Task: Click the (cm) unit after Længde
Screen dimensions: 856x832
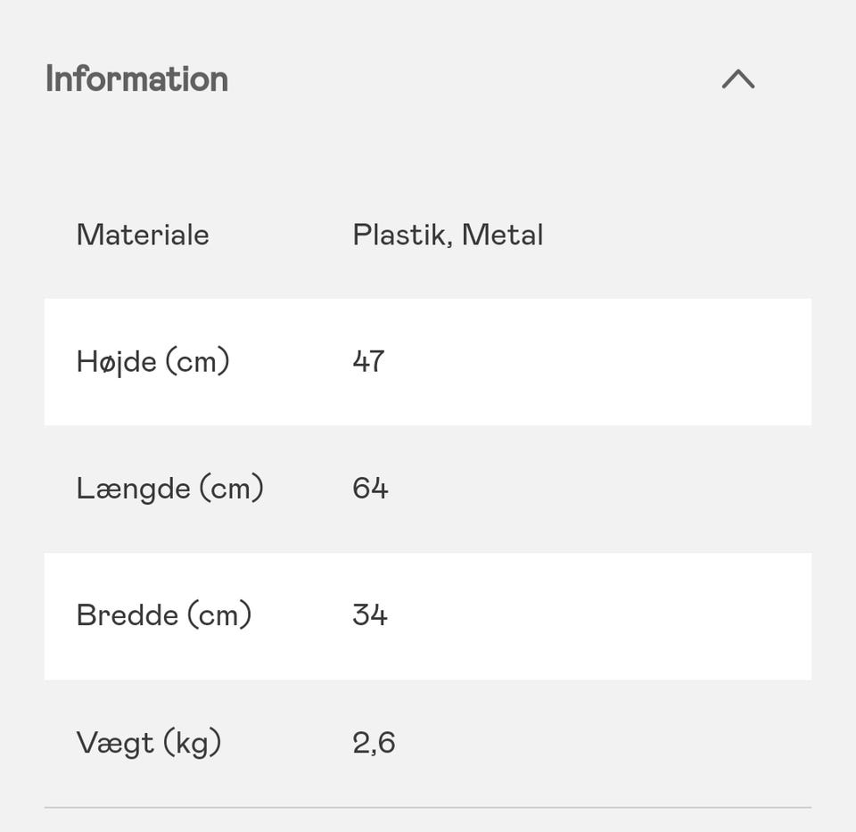Action: click(231, 489)
